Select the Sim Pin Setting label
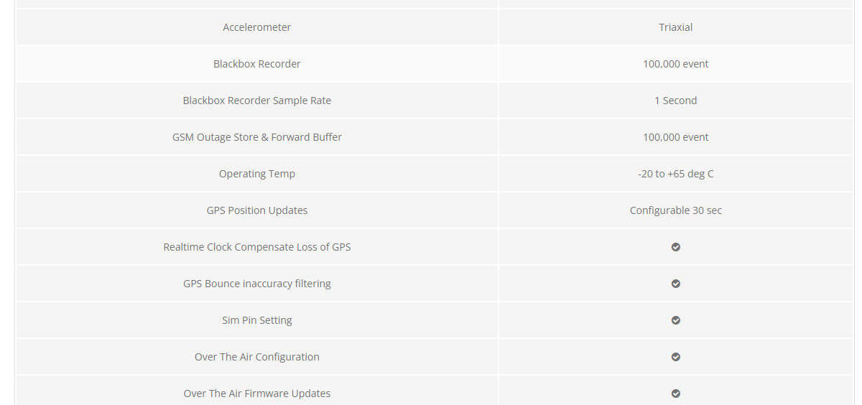862x405 pixels. tap(257, 320)
